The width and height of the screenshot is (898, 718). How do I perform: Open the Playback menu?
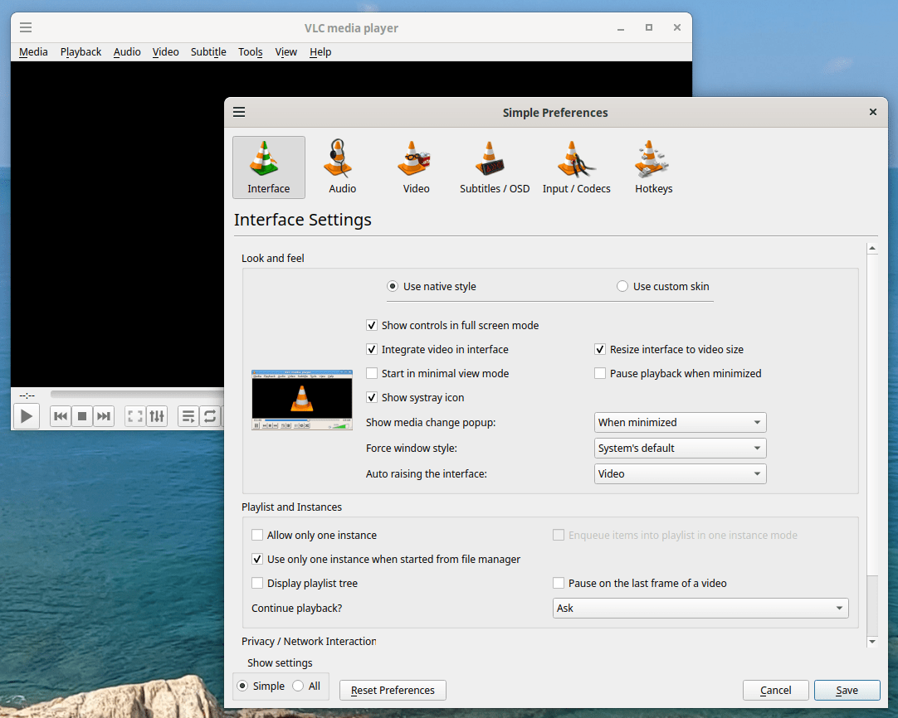pos(81,52)
